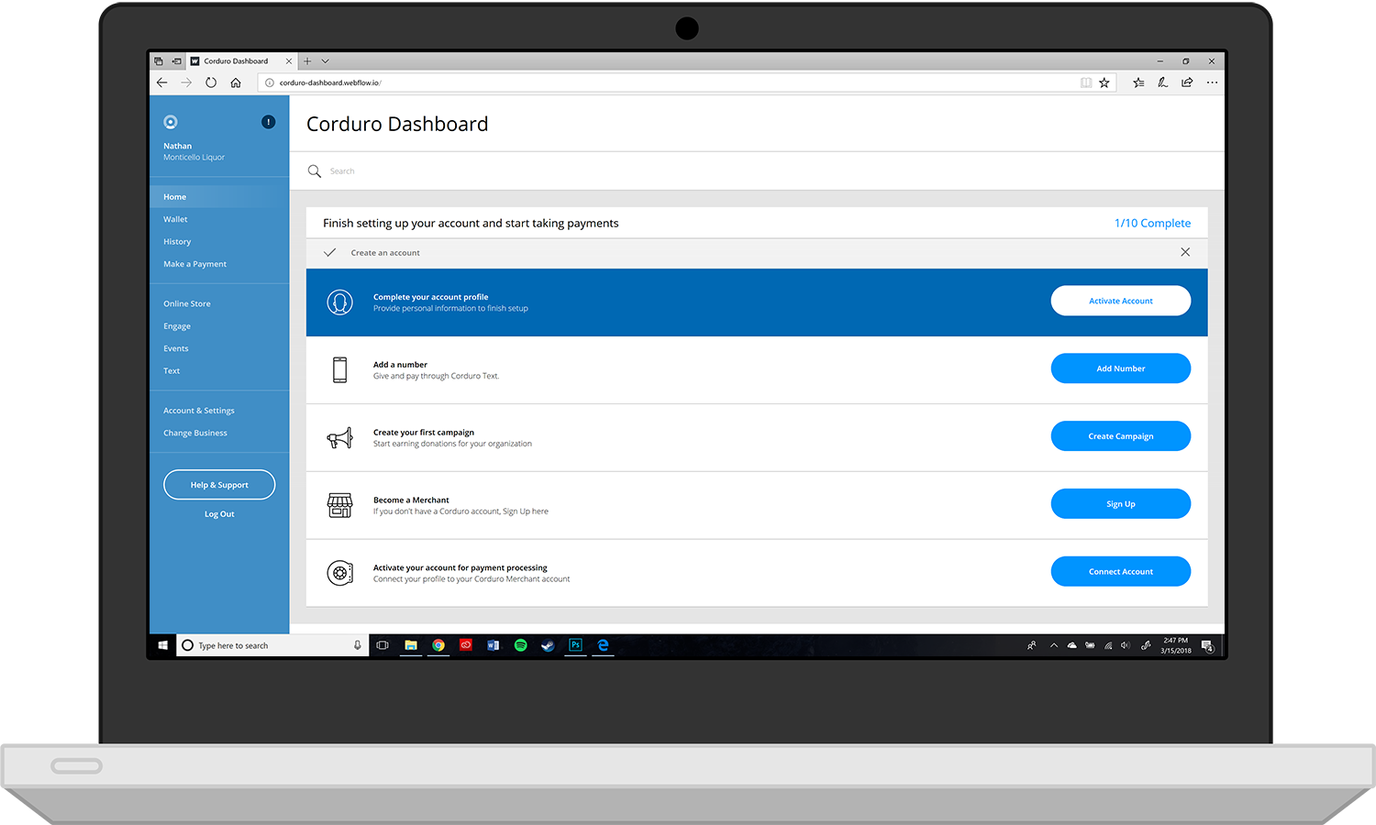Image resolution: width=1376 pixels, height=825 pixels.
Task: Click the add notes pen icon
Action: coord(1162,82)
